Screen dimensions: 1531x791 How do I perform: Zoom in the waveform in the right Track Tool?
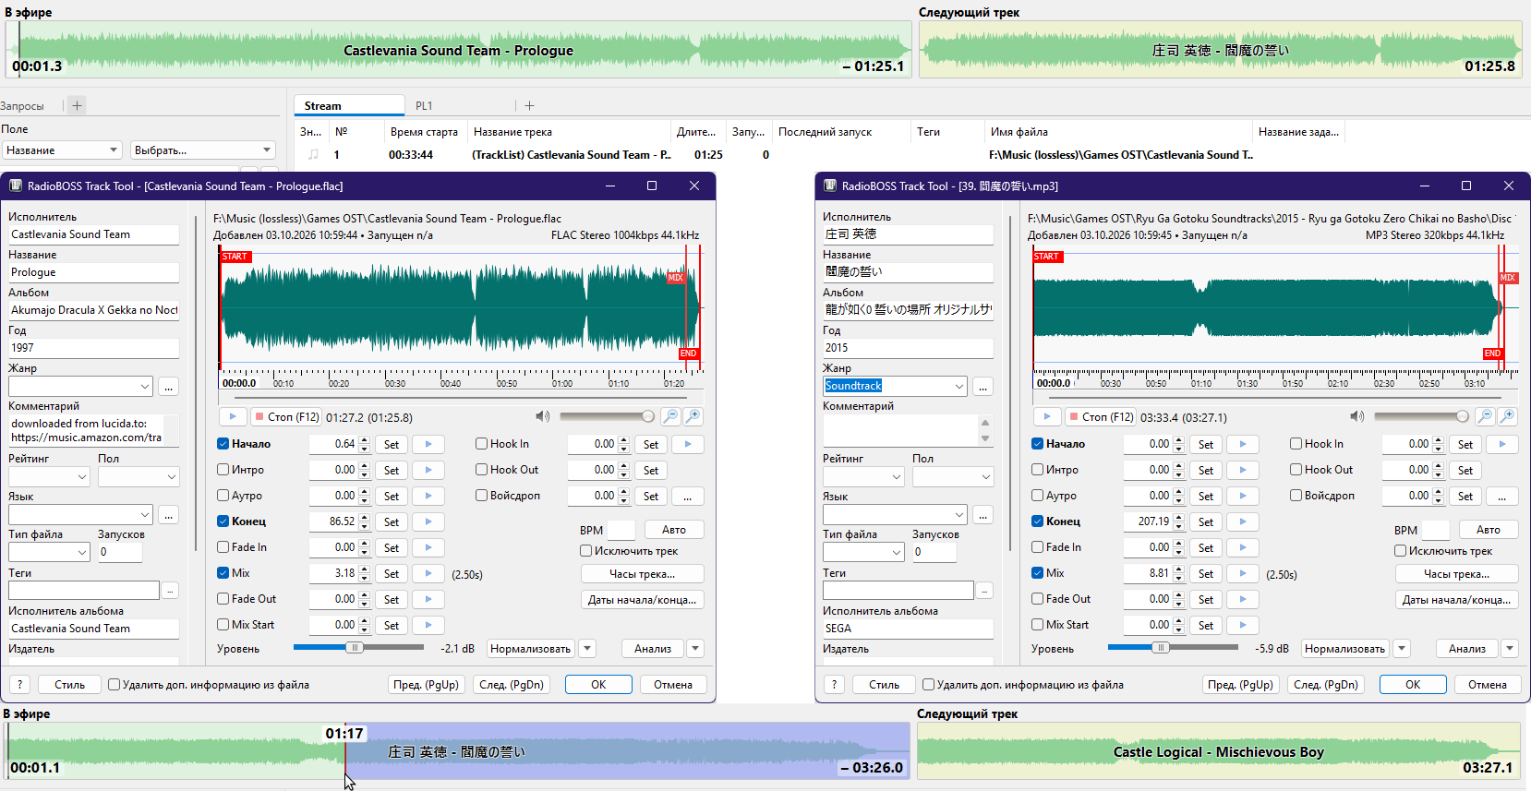[1507, 417]
